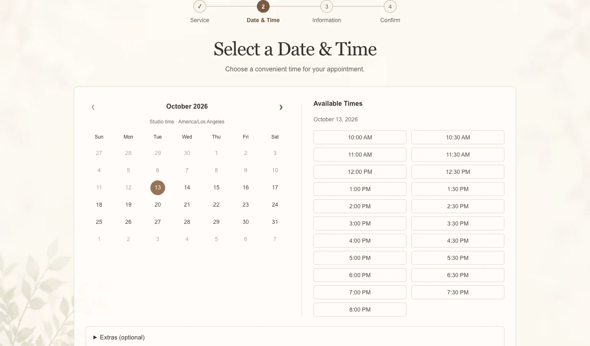
Task: Click the selected date October 13
Action: [x=158, y=187]
